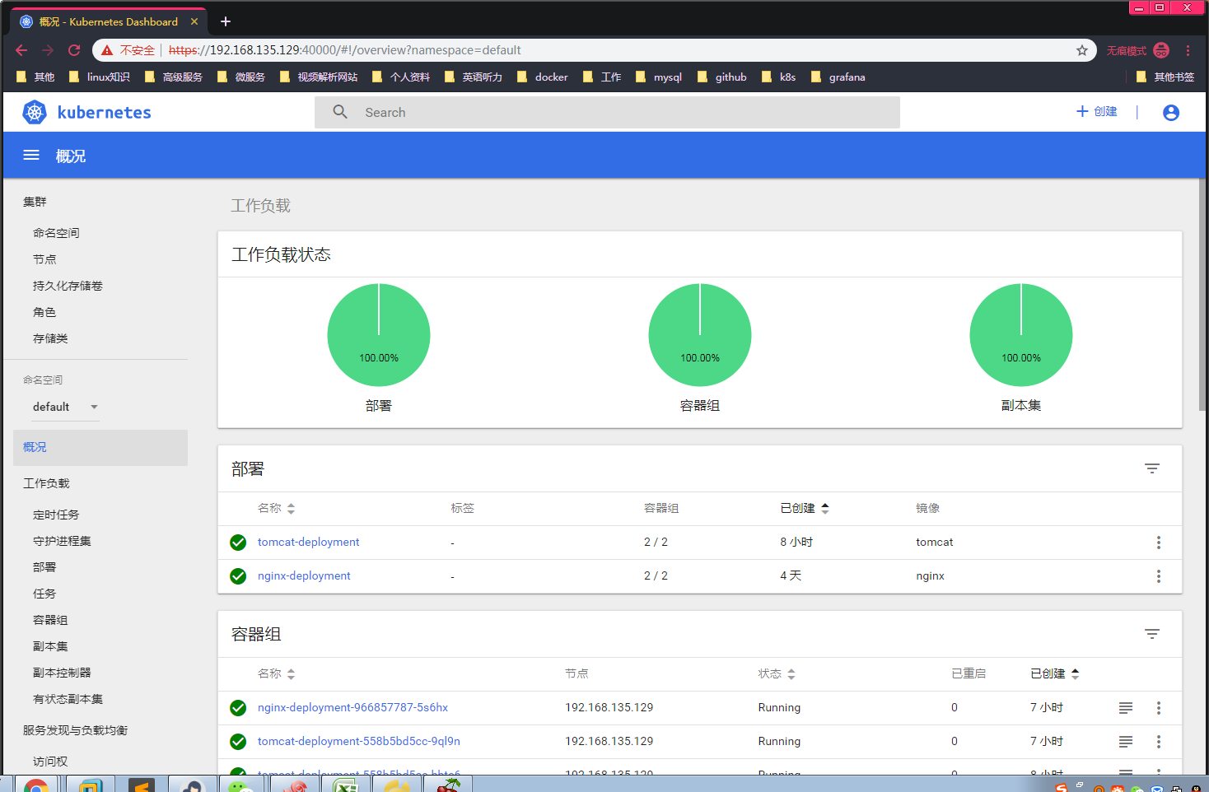Viewport: 1209px width, 792px height.
Task: Open actions menu for nginx-deployment row
Action: tap(1158, 576)
